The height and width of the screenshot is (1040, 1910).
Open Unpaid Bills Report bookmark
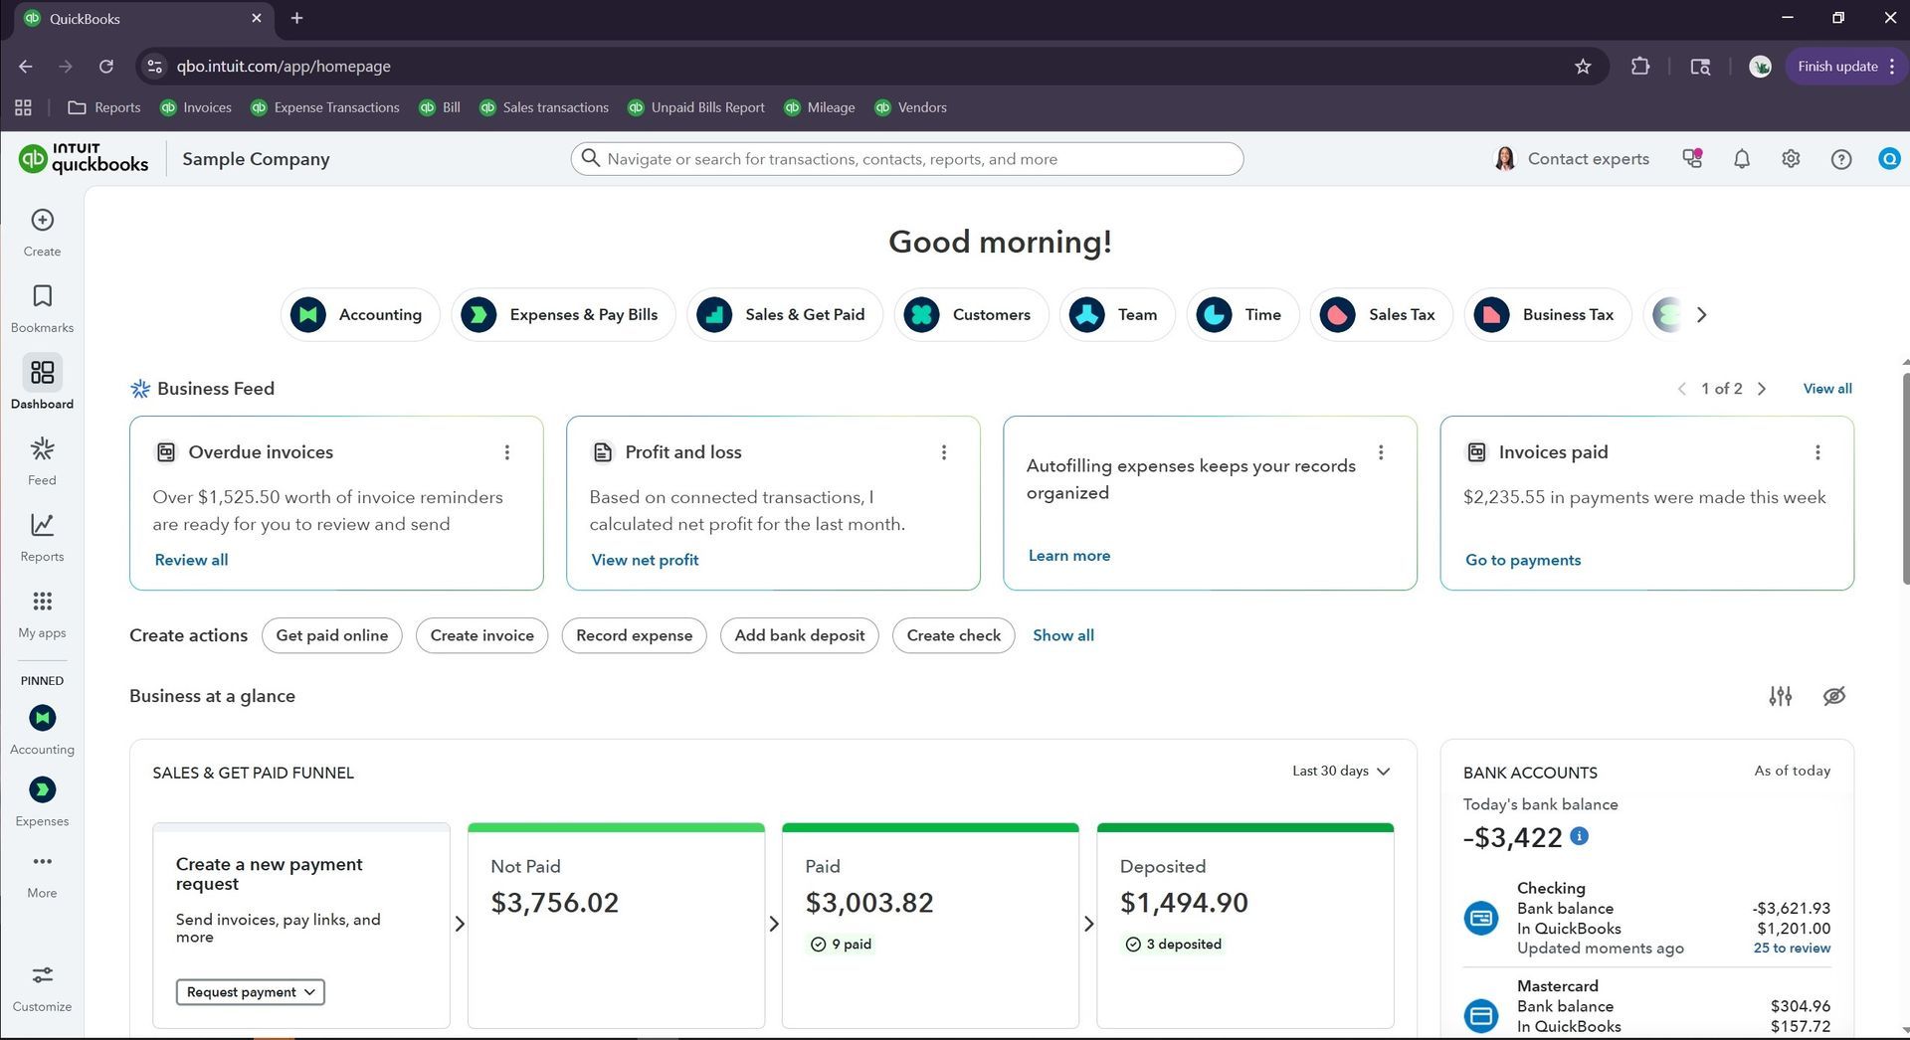pos(696,107)
